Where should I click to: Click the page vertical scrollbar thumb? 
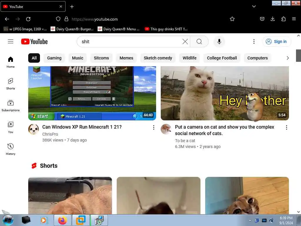click(x=298, y=56)
